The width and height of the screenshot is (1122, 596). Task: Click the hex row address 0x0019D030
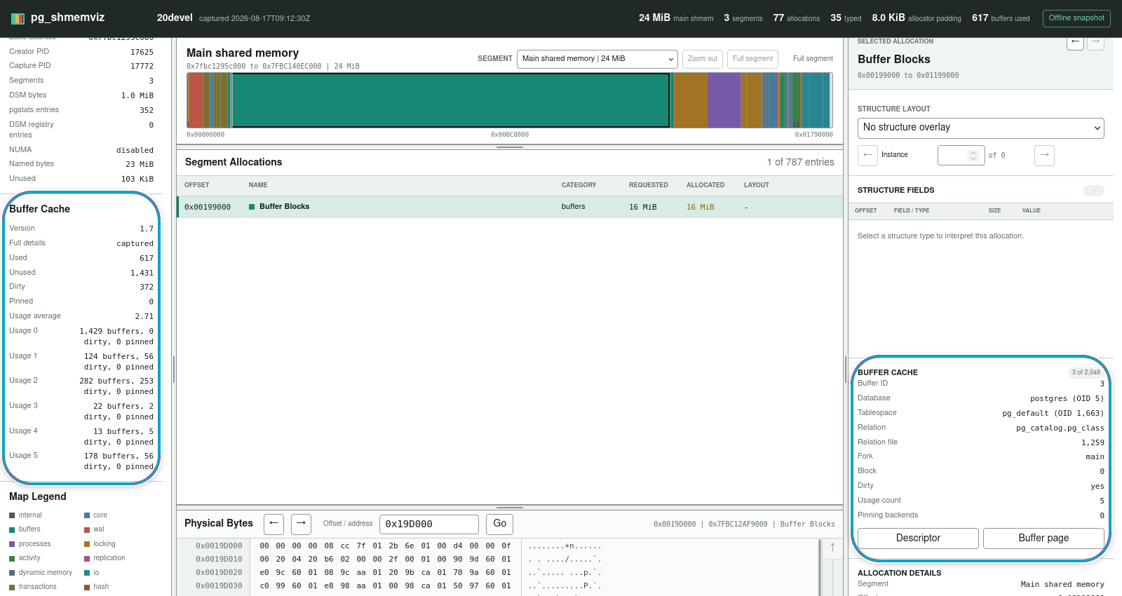(219, 586)
